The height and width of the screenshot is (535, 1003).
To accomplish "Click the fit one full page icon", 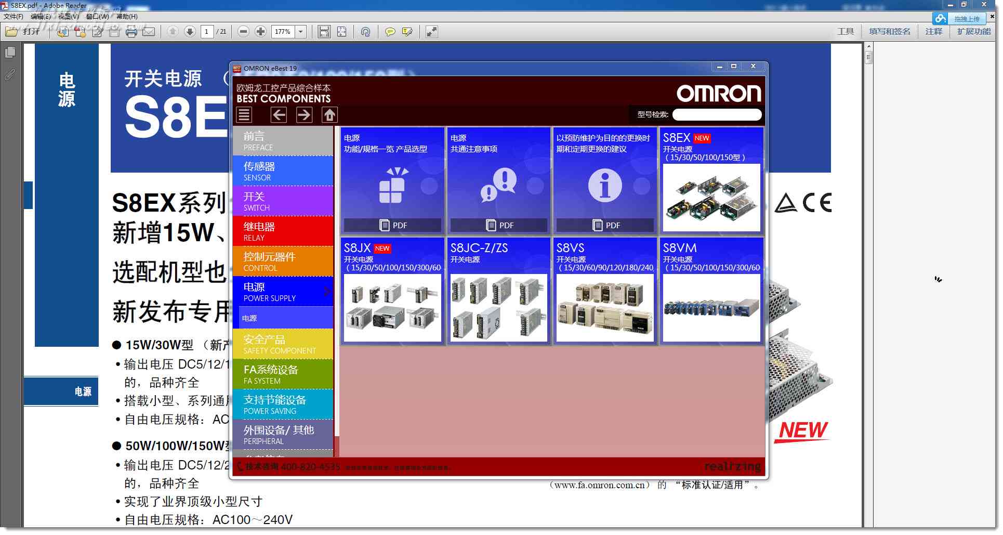I will [341, 32].
